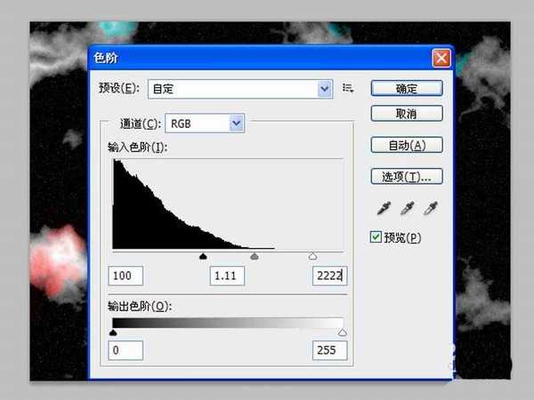Expand the 预设 preset dropdown
534x400 pixels.
click(x=325, y=88)
